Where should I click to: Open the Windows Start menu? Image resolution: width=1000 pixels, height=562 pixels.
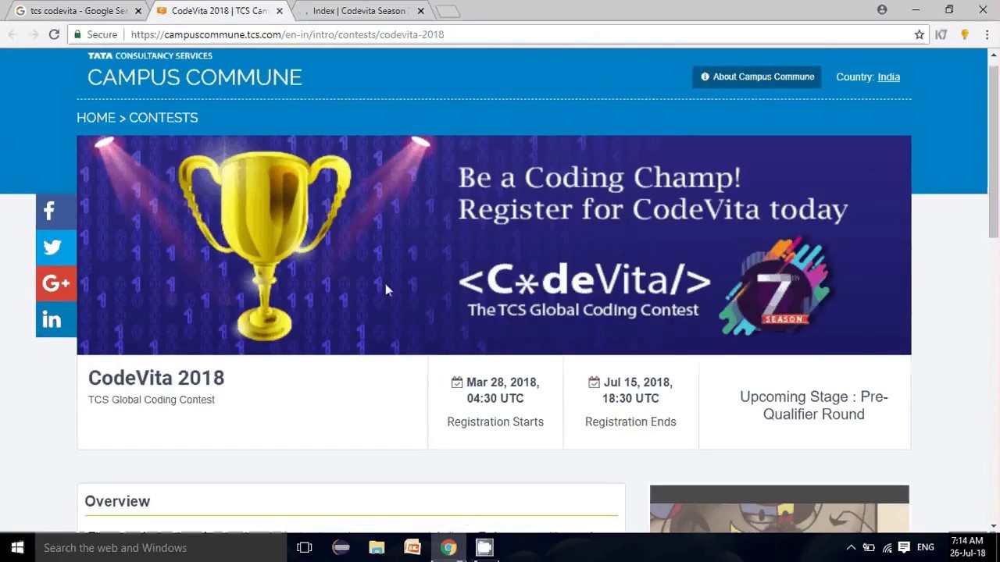[x=17, y=547]
